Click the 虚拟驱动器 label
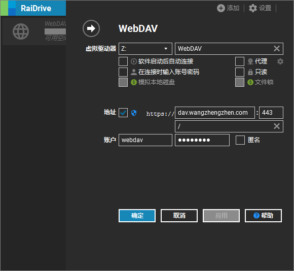 [x=101, y=49]
